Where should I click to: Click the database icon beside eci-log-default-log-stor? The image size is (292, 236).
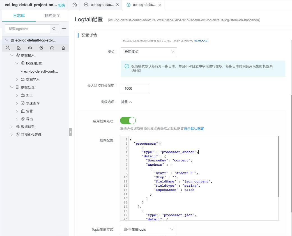(12, 40)
